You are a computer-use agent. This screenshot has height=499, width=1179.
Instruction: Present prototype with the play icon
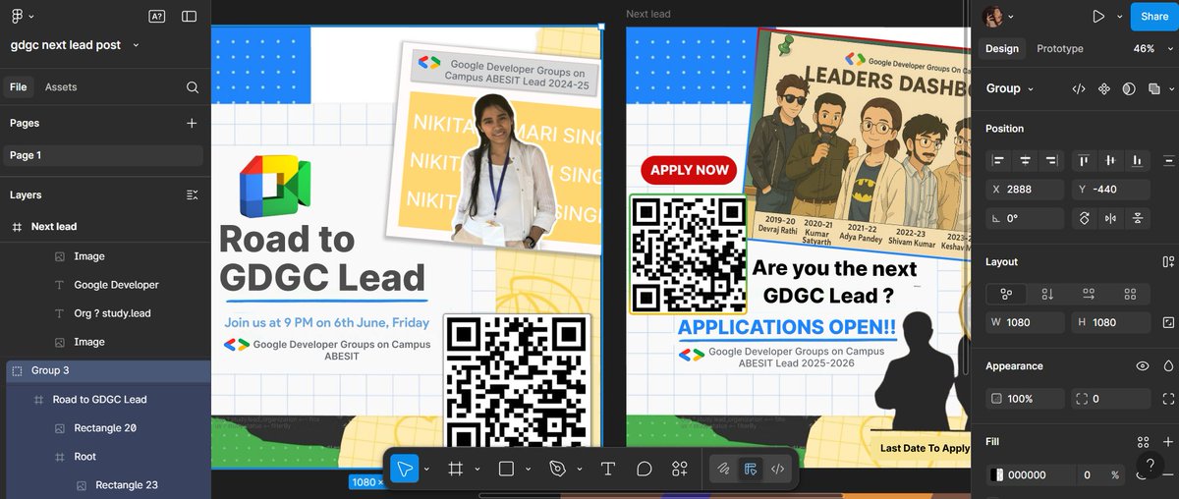1098,17
